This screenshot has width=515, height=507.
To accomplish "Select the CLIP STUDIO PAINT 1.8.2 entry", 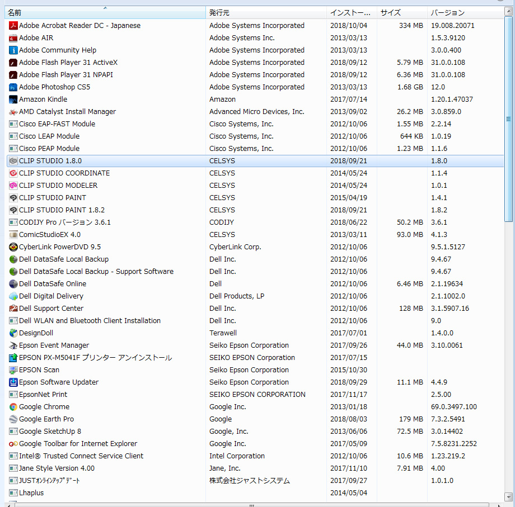I will click(x=62, y=210).
